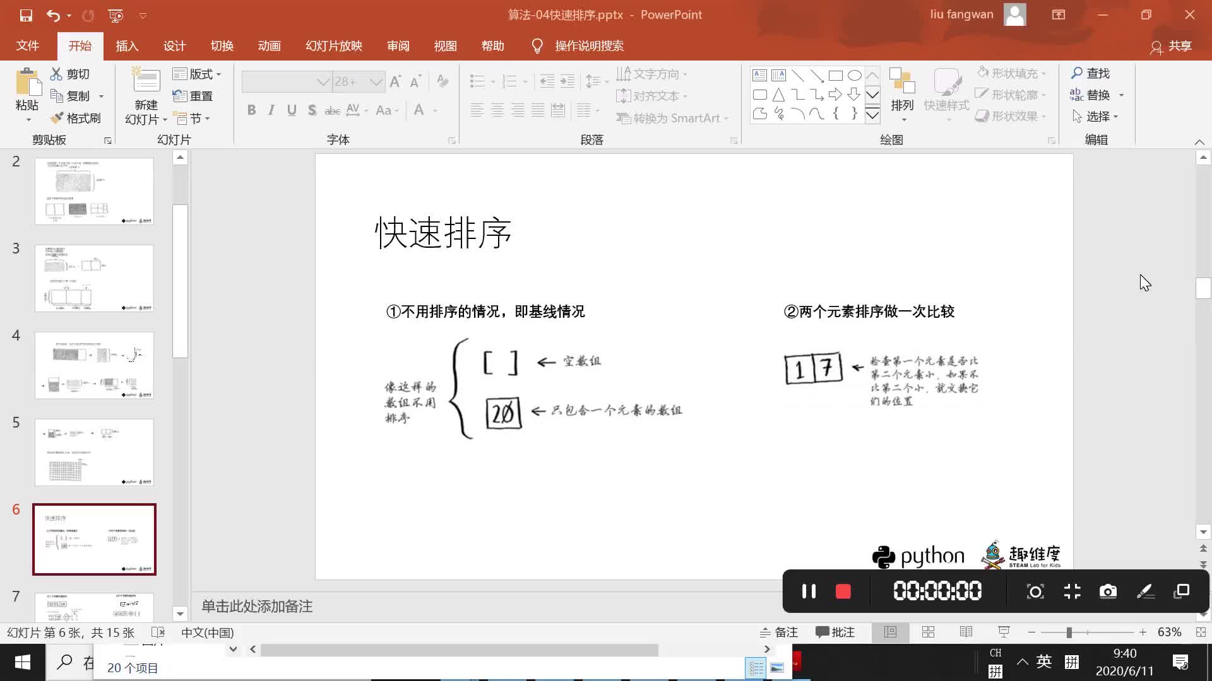Expand the shapes gallery more button

(872, 115)
